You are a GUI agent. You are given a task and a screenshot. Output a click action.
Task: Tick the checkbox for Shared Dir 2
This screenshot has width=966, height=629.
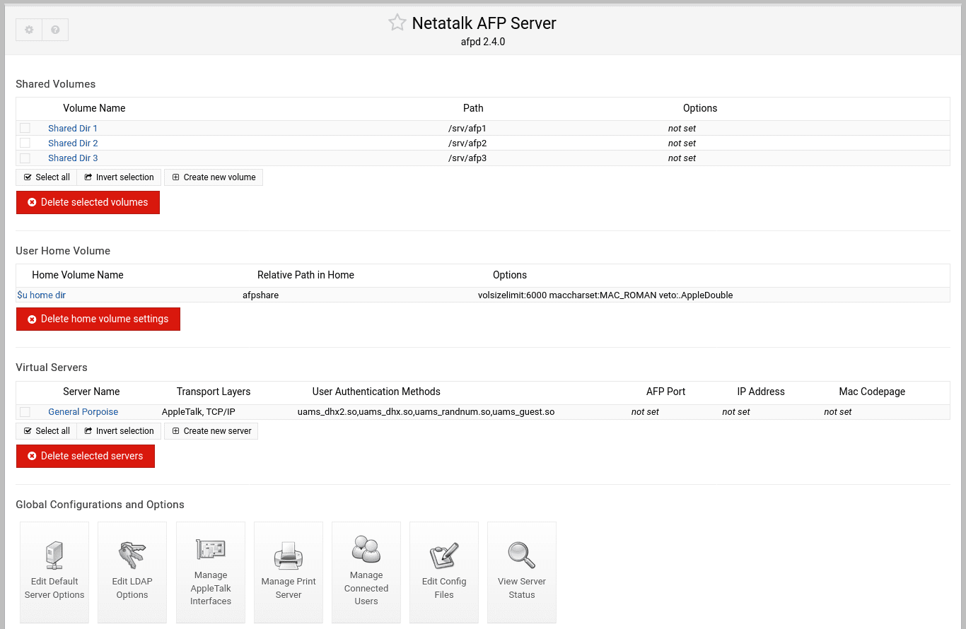(x=25, y=143)
